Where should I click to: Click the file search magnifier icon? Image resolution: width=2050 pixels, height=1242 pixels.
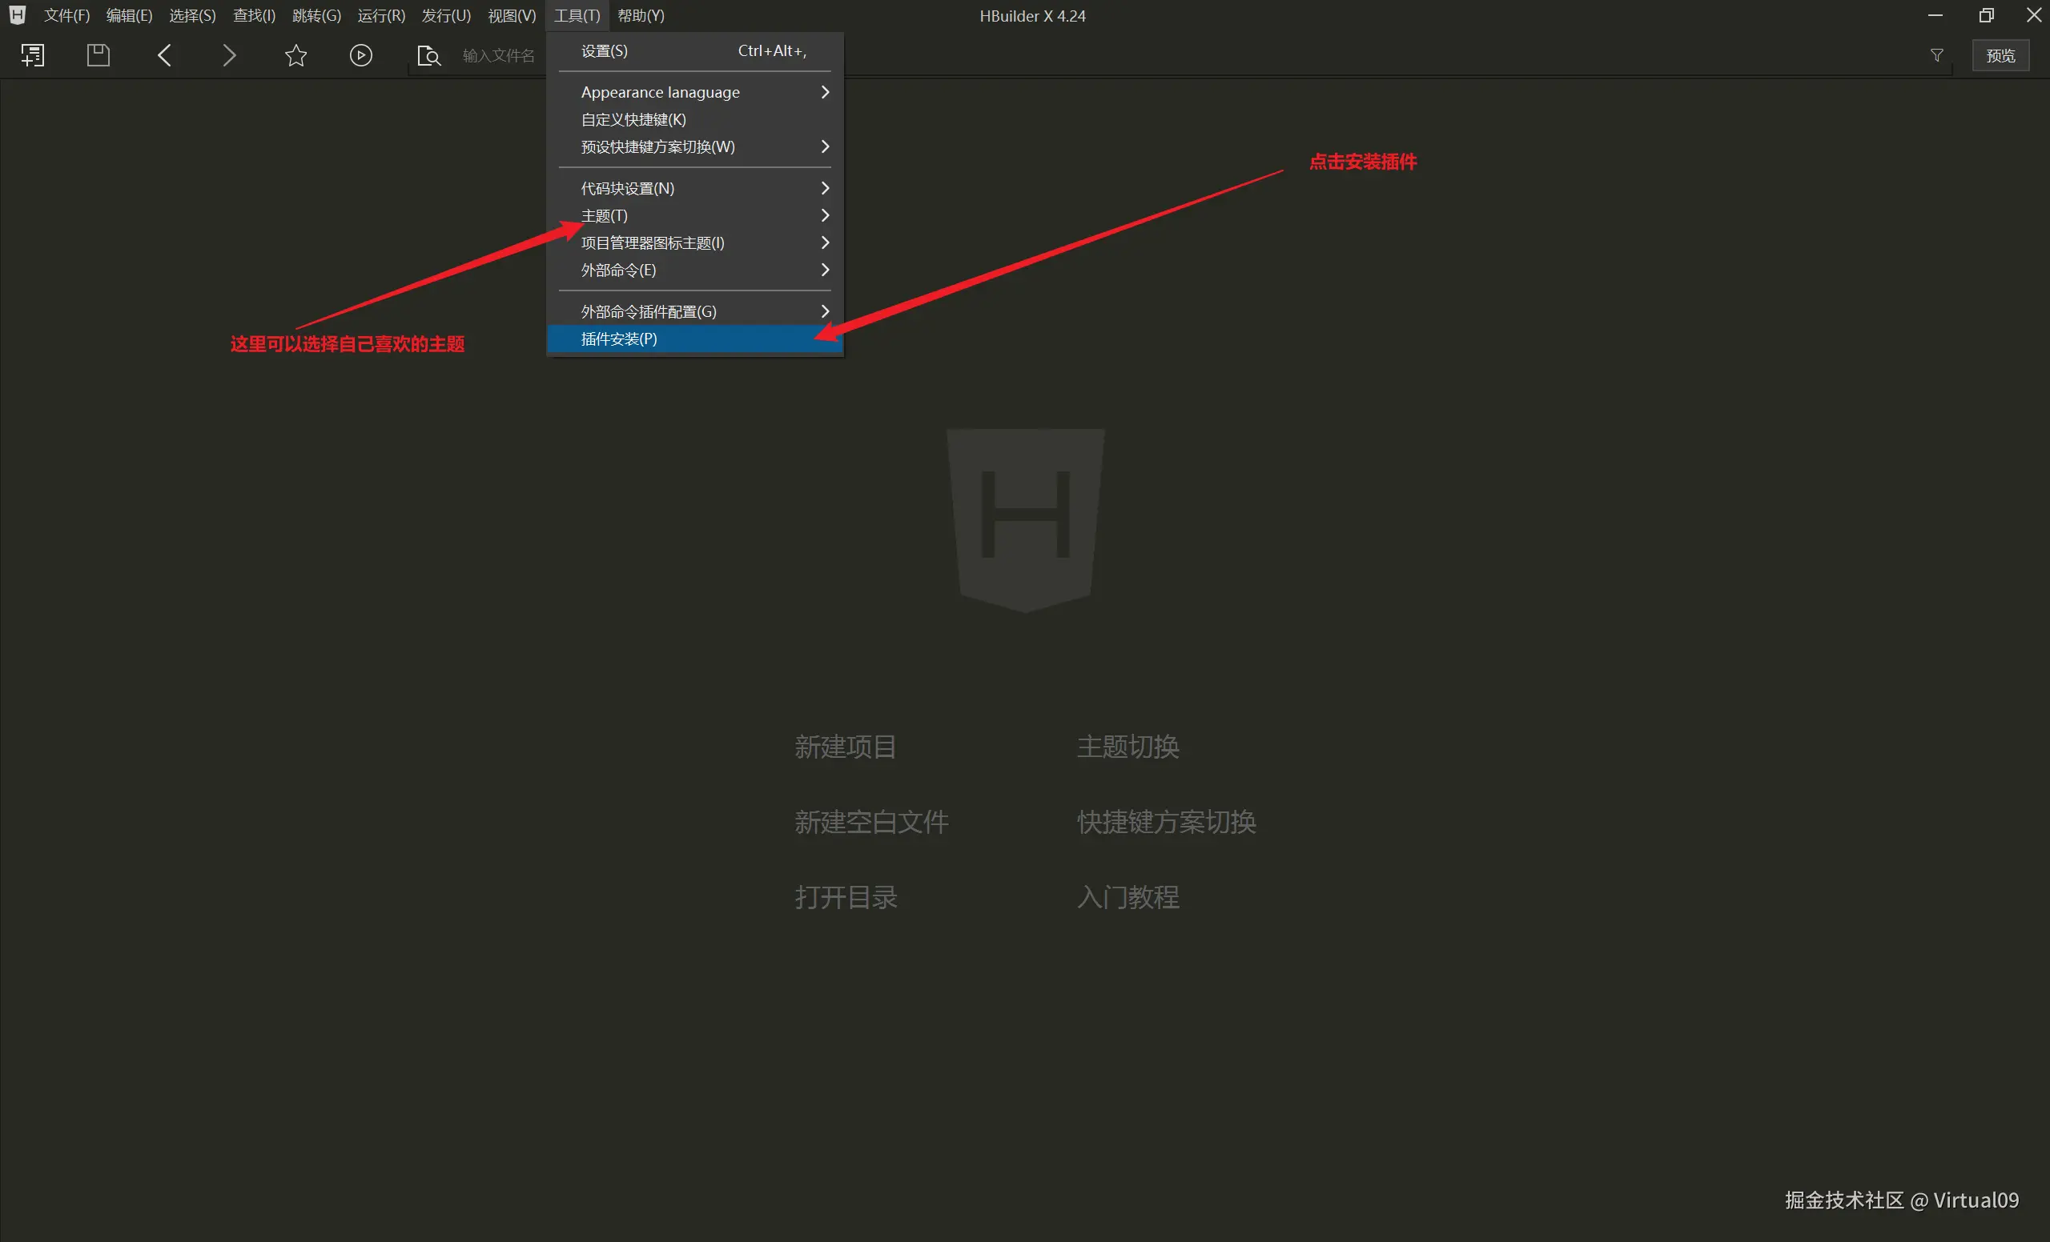pos(428,56)
